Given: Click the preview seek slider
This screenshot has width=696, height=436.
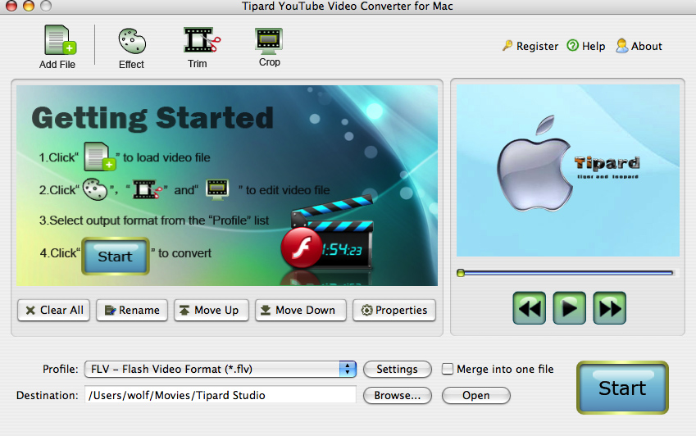Looking at the screenshot, I should tap(566, 273).
